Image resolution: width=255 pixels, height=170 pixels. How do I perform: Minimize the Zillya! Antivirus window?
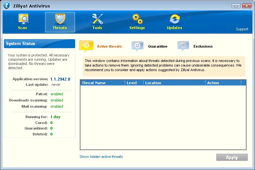tap(236, 6)
